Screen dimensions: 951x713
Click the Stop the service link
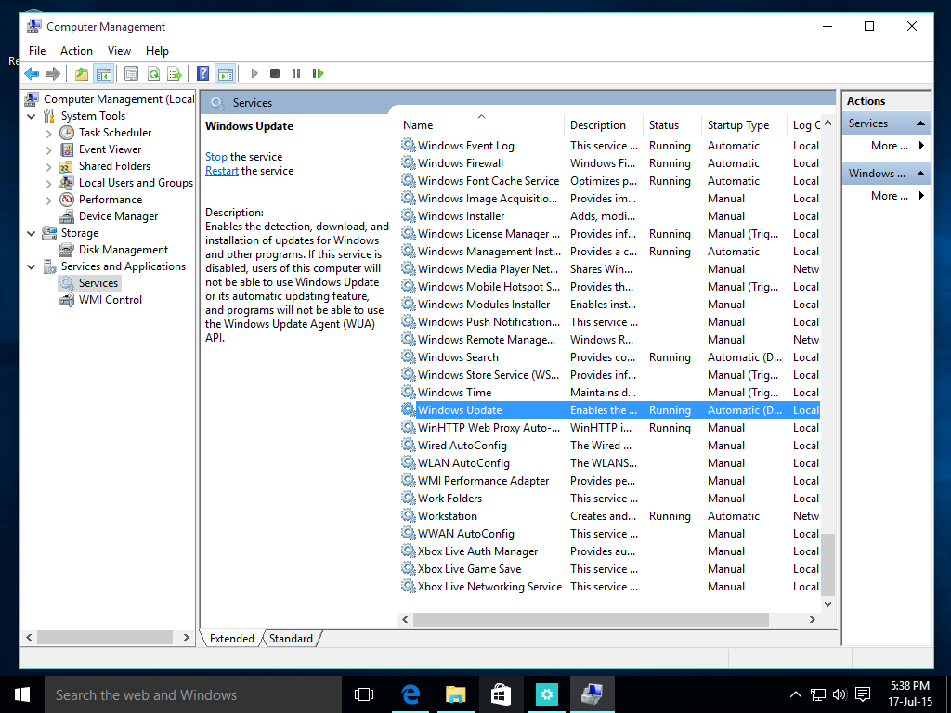pos(215,157)
